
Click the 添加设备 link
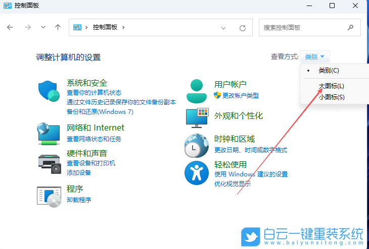click(x=79, y=173)
